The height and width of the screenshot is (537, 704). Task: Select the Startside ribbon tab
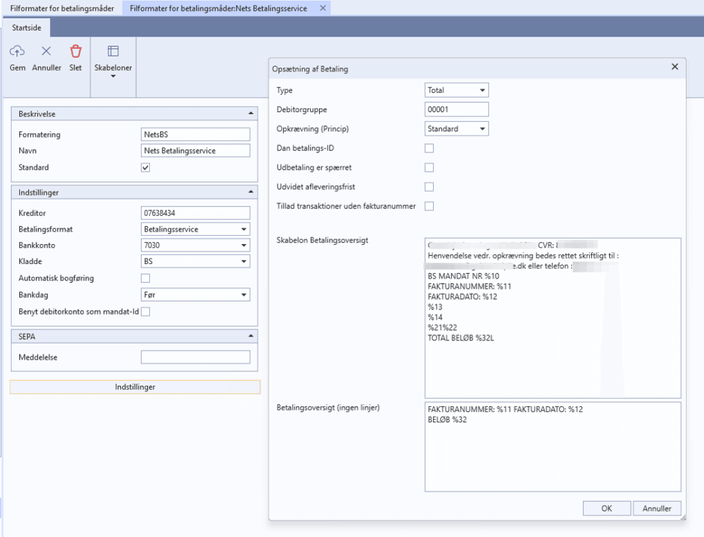[27, 28]
